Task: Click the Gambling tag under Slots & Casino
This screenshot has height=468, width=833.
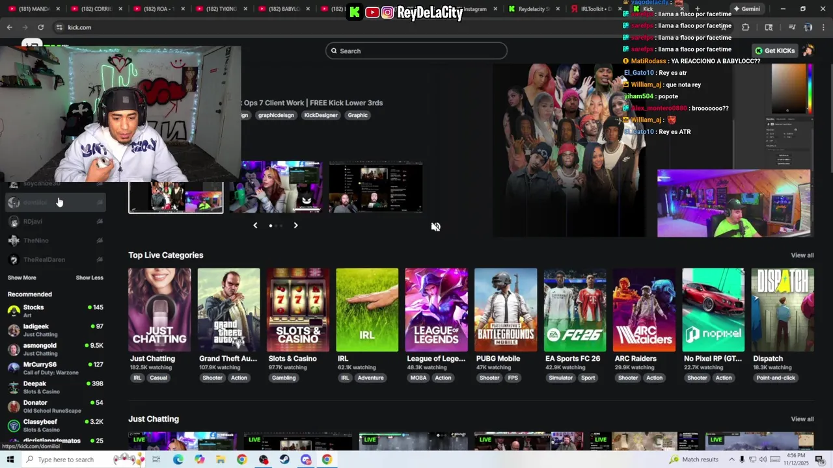Action: [x=284, y=378]
